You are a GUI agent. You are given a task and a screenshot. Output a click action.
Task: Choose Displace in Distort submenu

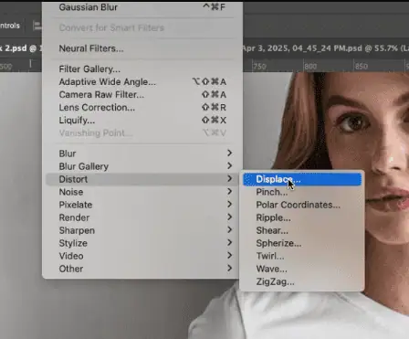click(x=302, y=179)
